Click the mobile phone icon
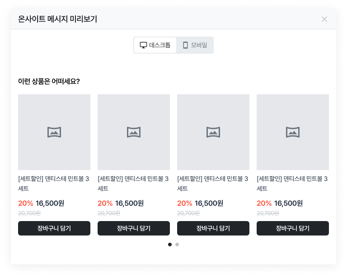 click(x=185, y=45)
